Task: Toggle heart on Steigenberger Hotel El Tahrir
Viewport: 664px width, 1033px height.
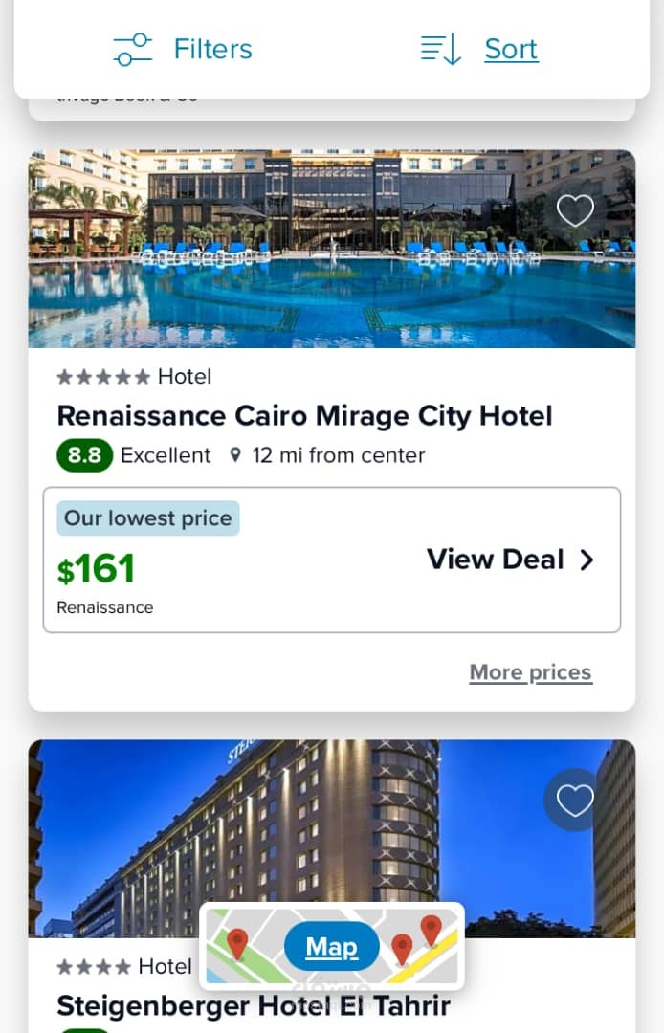Action: pyautogui.click(x=575, y=801)
